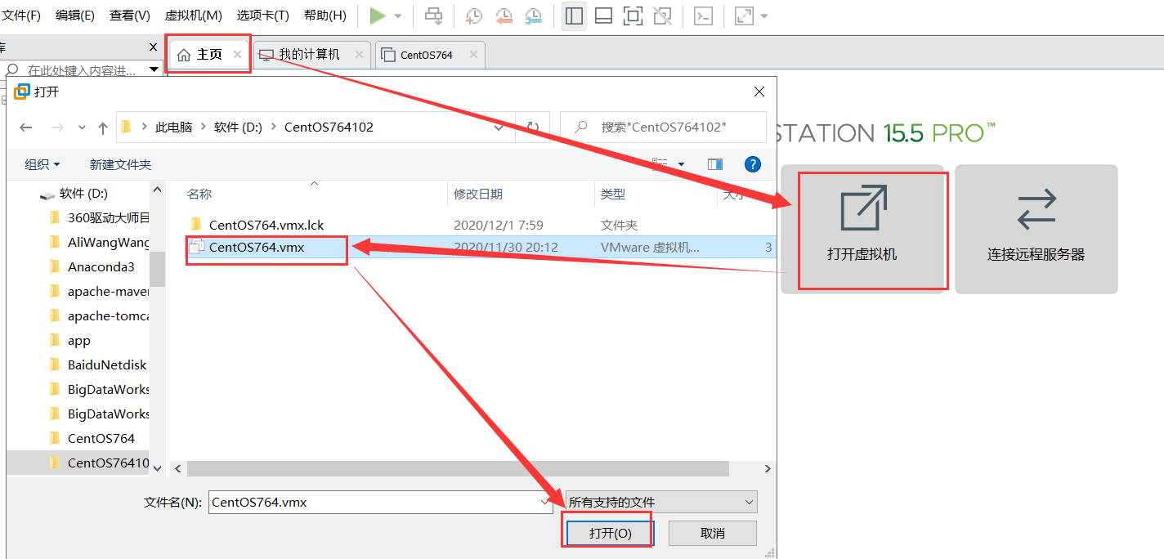Open the view options dropdown arrow
Image resolution: width=1164 pixels, height=559 pixels.
681,165
